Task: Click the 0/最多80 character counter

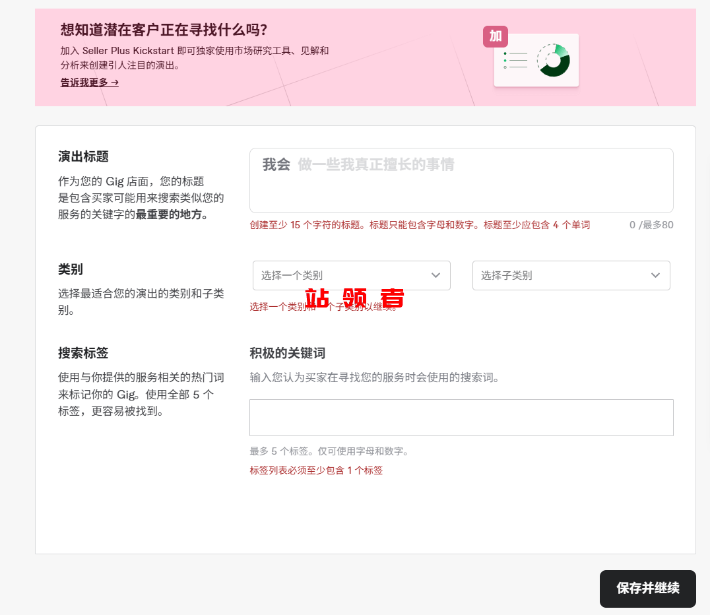Action: (651, 225)
